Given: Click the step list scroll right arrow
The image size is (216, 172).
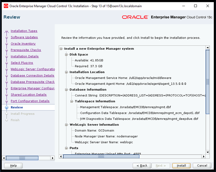Looking at the screenshot, I should (x=52, y=158).
